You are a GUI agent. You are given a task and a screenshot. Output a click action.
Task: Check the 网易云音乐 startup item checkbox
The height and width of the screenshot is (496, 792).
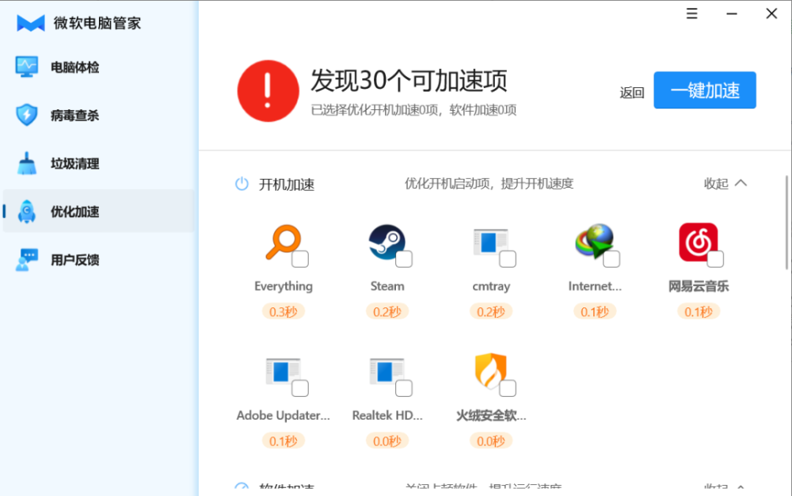click(x=715, y=259)
